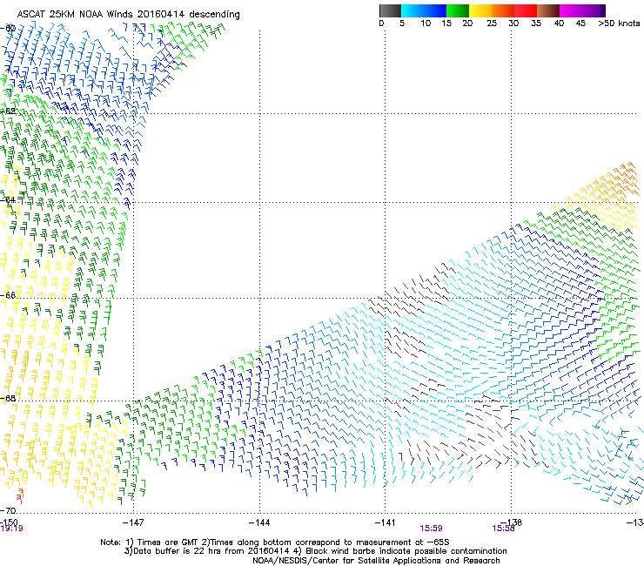Click the title "ASCAT 25KM NOAA Winds 20160414 descending"

click(x=128, y=15)
